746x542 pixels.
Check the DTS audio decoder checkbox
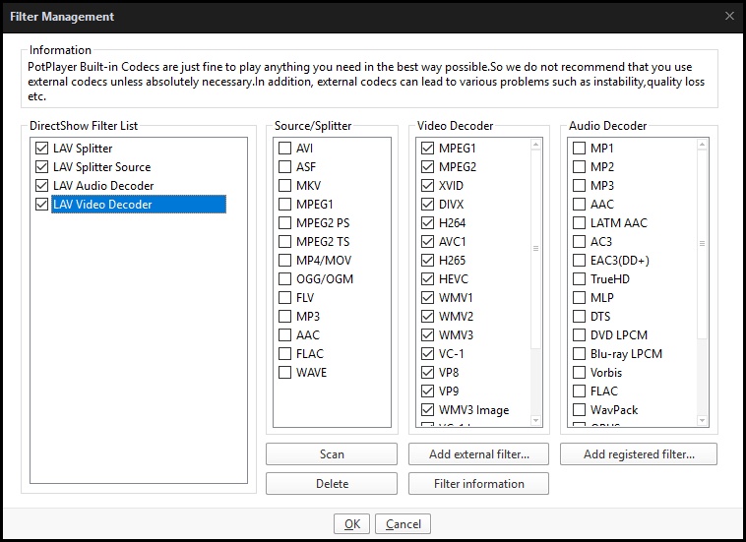(x=579, y=316)
